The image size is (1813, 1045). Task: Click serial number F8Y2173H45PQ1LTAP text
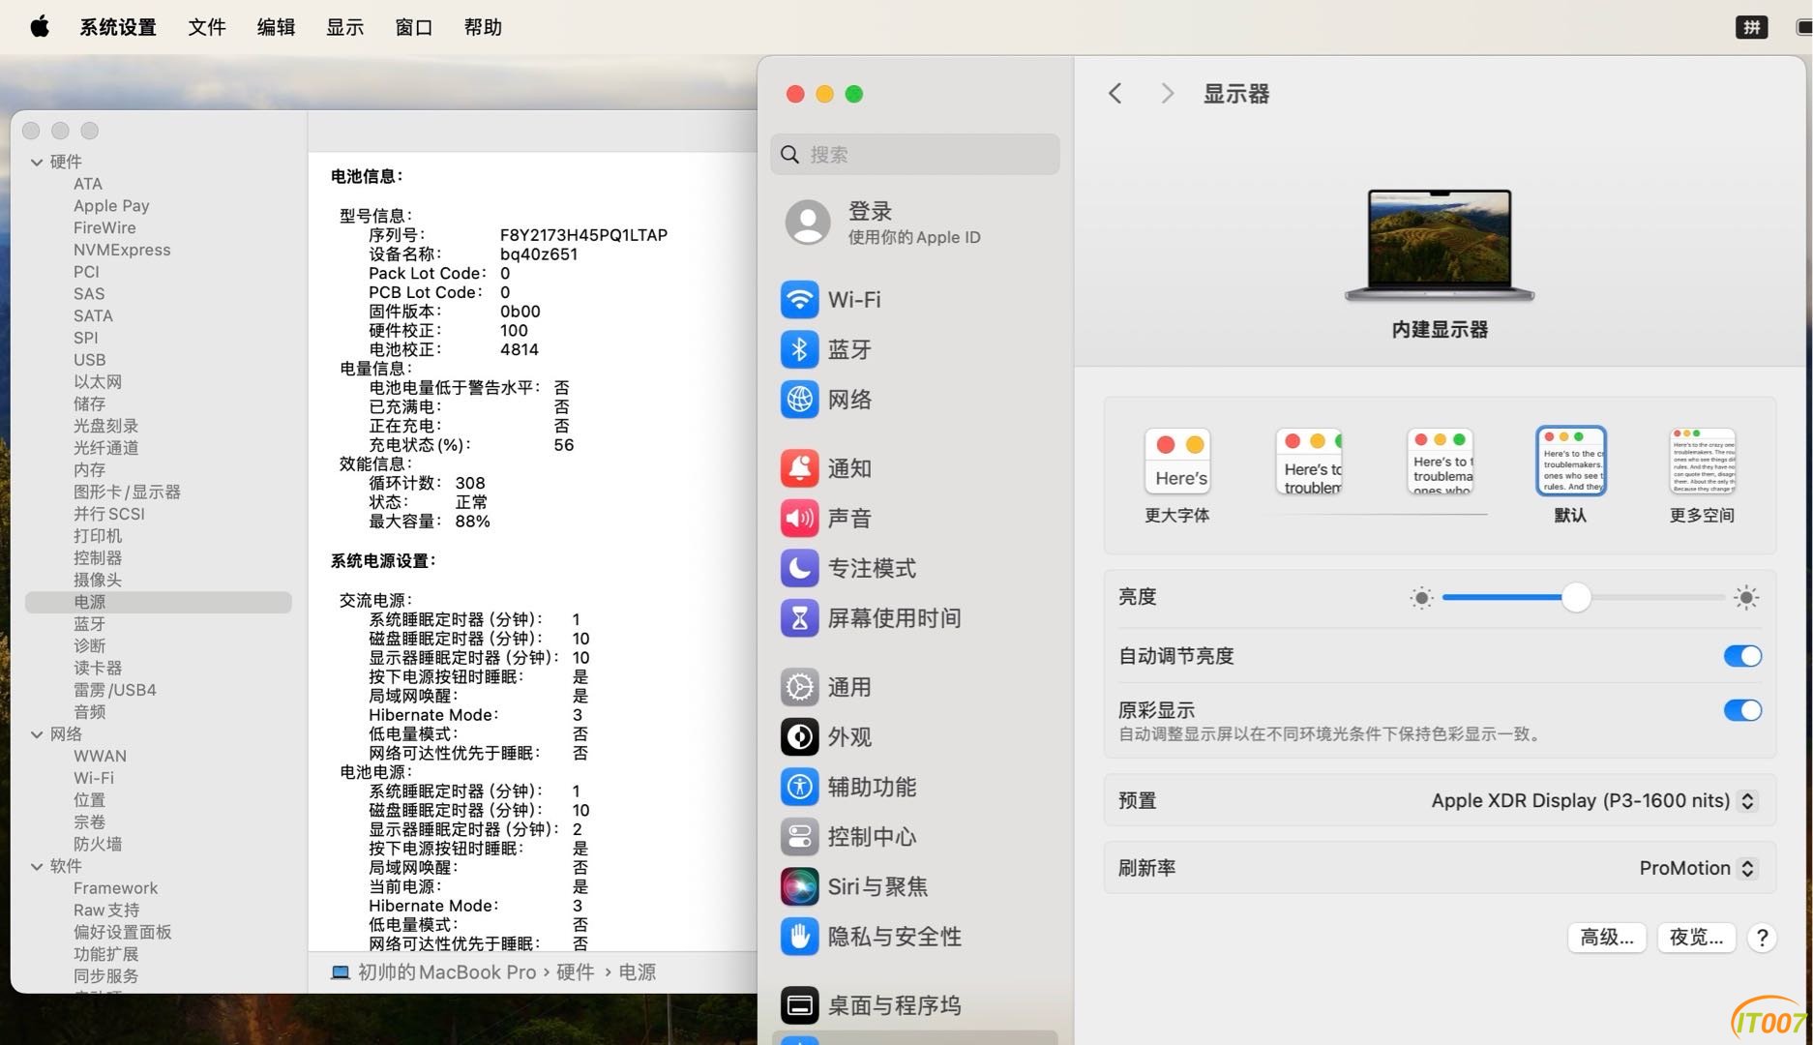pos(583,235)
